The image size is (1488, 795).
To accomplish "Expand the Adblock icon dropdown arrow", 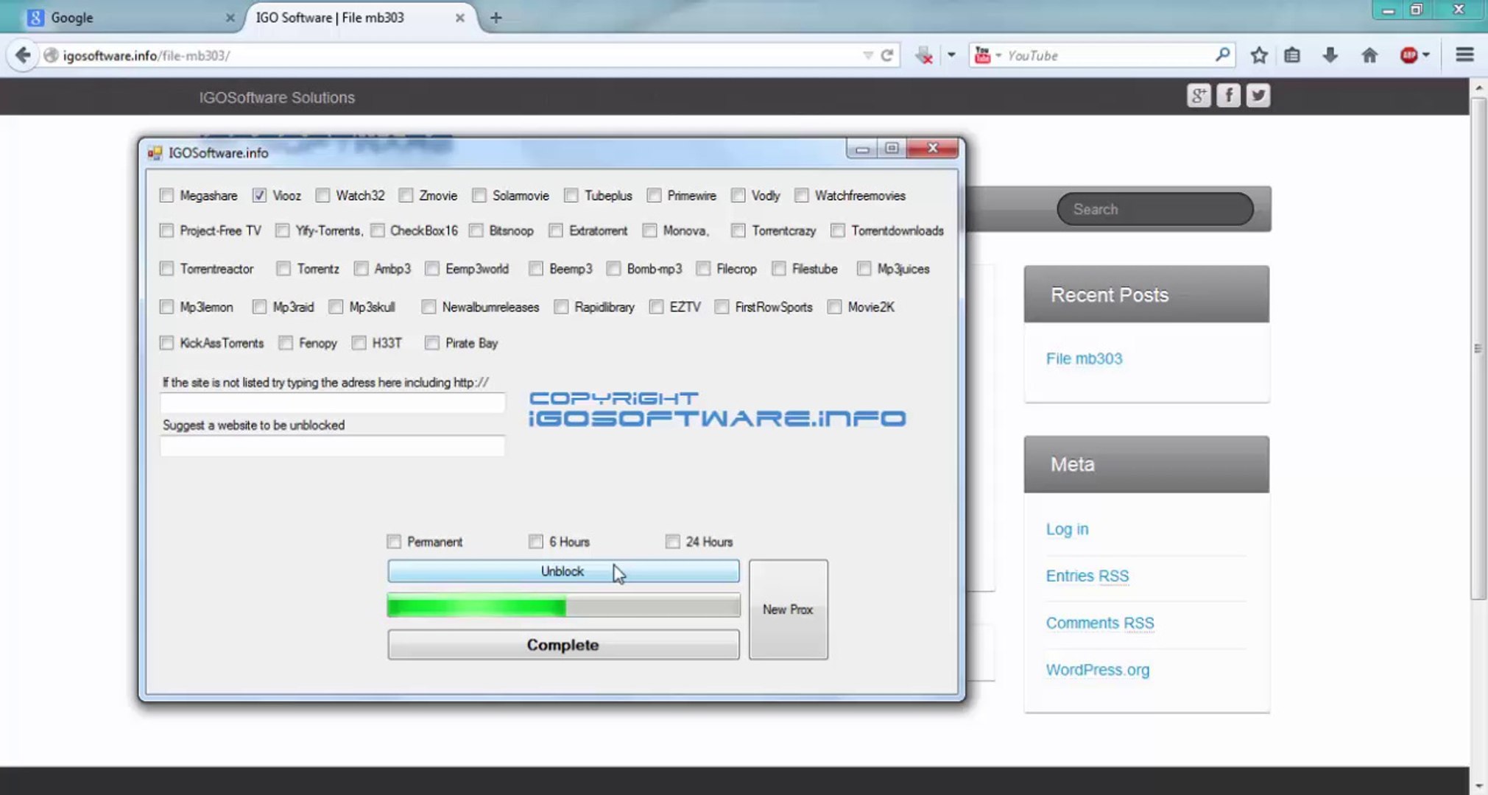I will pos(1426,55).
